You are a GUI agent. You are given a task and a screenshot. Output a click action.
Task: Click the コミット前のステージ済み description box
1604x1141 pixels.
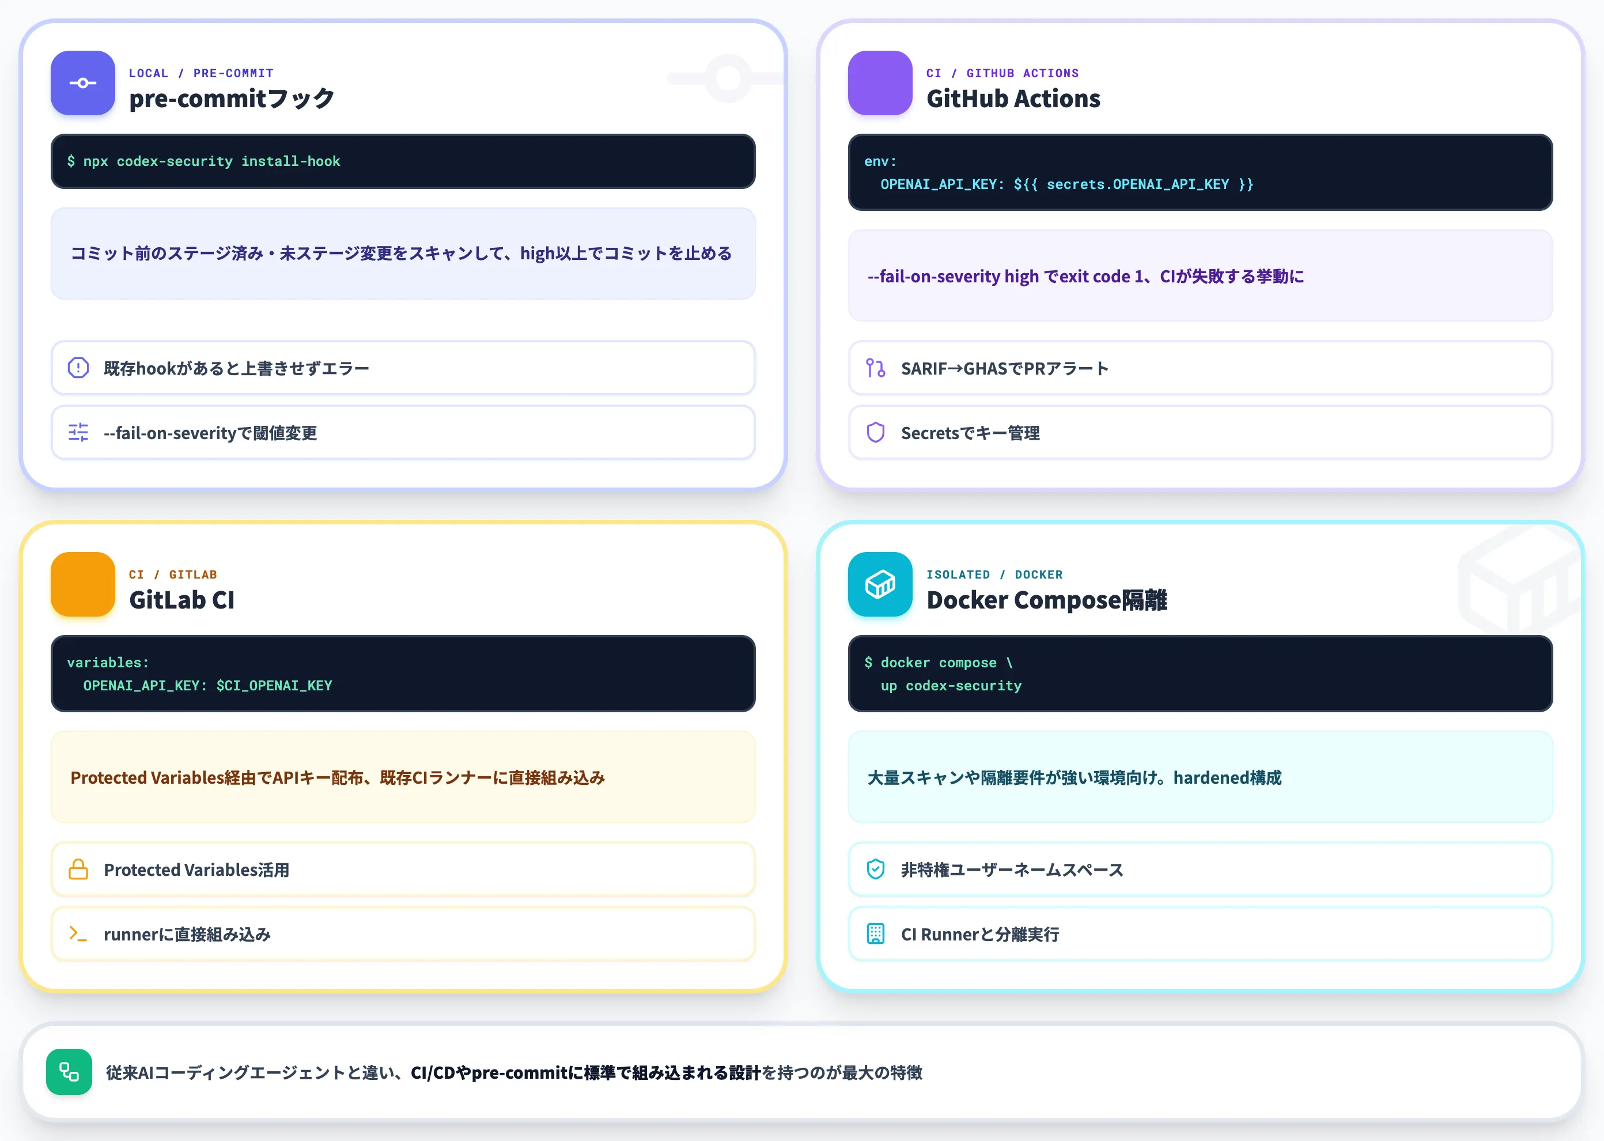click(x=403, y=253)
